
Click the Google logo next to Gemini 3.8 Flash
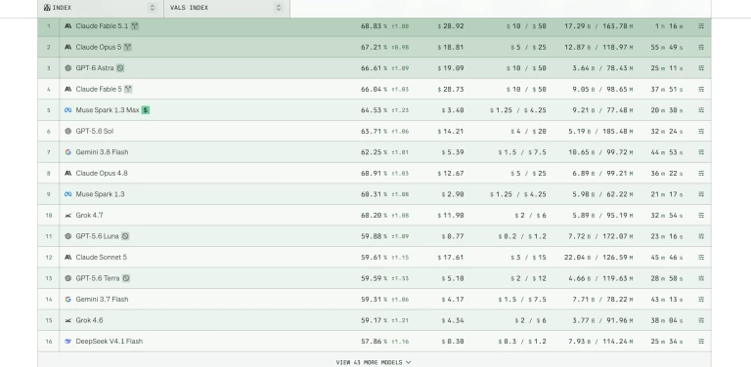(68, 152)
